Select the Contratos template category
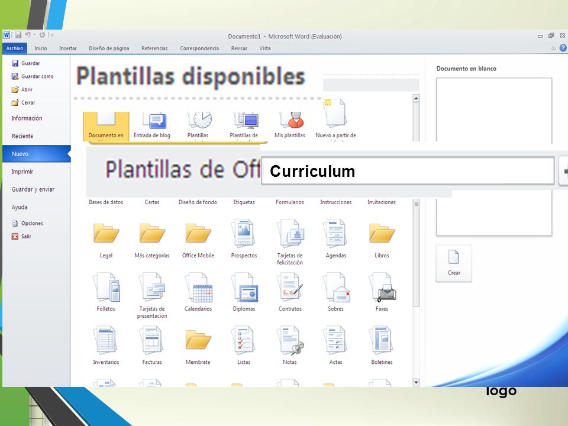This screenshot has height=426, width=568. point(290,292)
